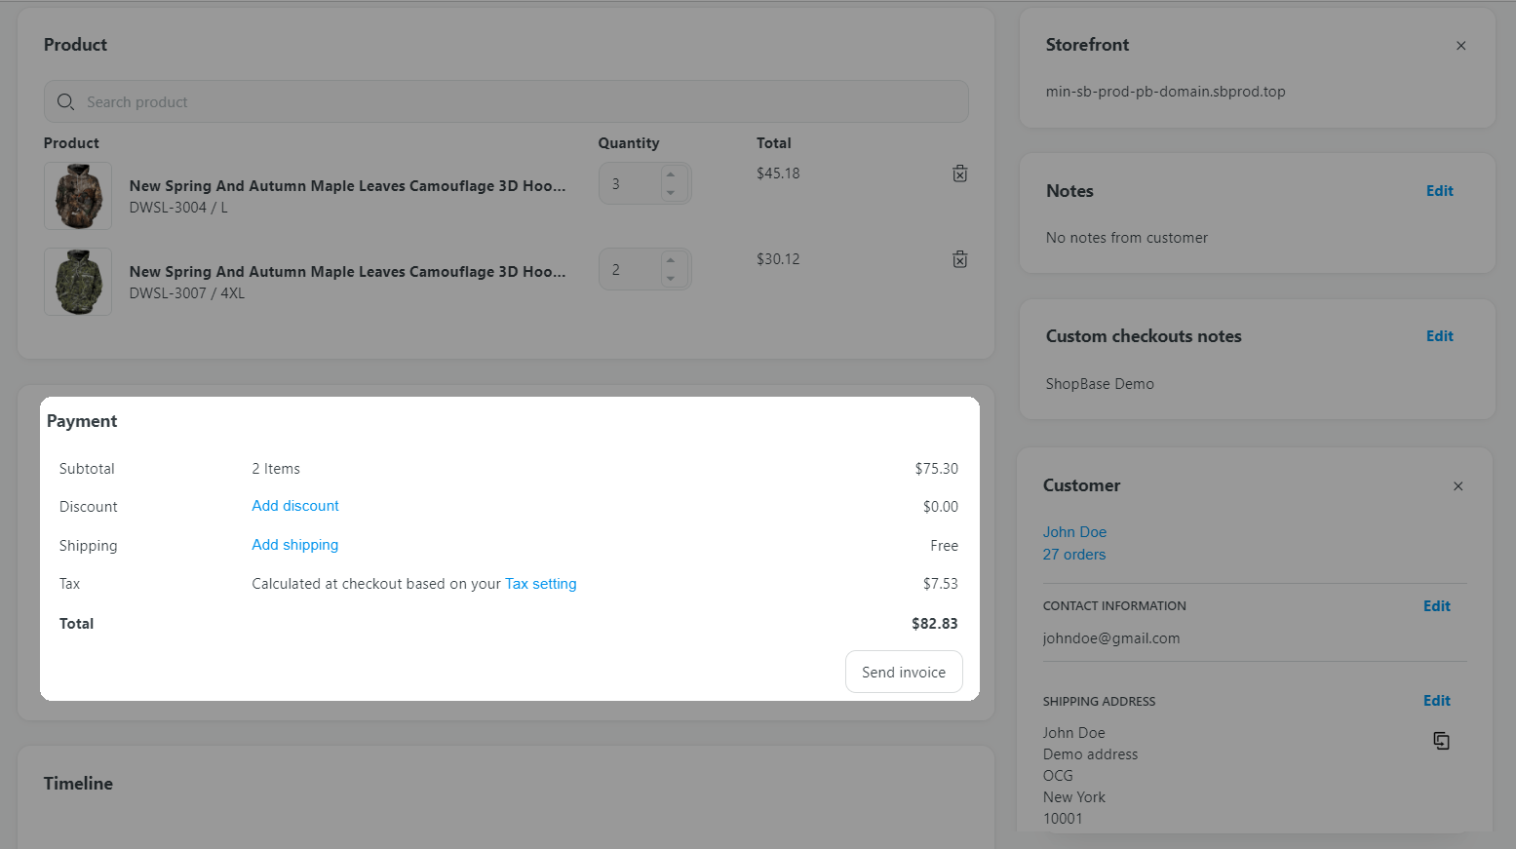Screen dimensions: 1516x849
Task: Click the variant label DWSL-3007 / 4XL
Action: pyautogui.click(x=187, y=293)
